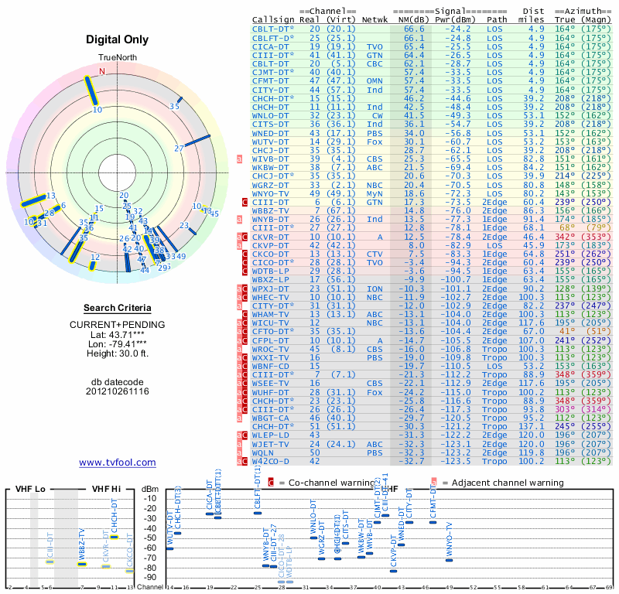The height and width of the screenshot is (594, 619).
Task: Click the channel 27 bar on the radar plot
Action: tap(197, 142)
